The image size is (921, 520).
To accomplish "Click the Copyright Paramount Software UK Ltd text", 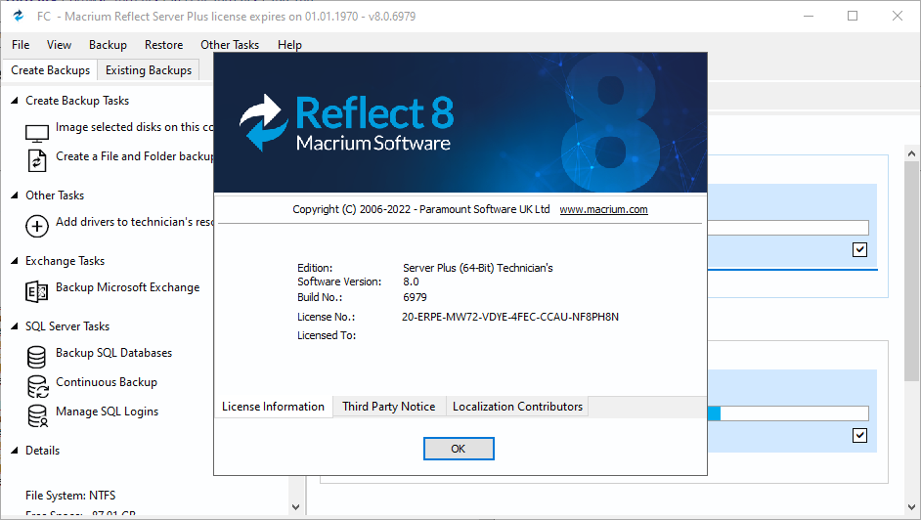I will (421, 209).
